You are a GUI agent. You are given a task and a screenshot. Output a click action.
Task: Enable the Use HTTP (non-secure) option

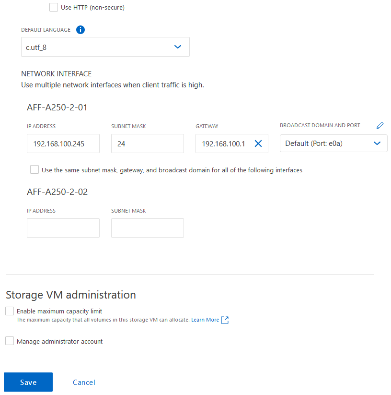pos(53,7)
